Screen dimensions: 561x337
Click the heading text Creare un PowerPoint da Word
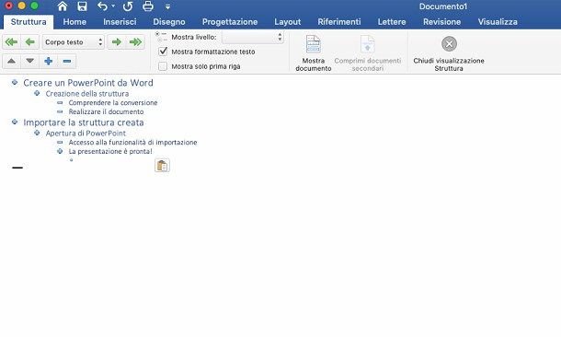88,83
